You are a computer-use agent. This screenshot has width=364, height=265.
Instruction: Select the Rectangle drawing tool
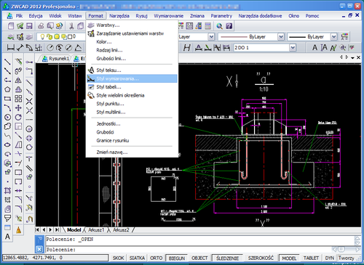click(7, 99)
